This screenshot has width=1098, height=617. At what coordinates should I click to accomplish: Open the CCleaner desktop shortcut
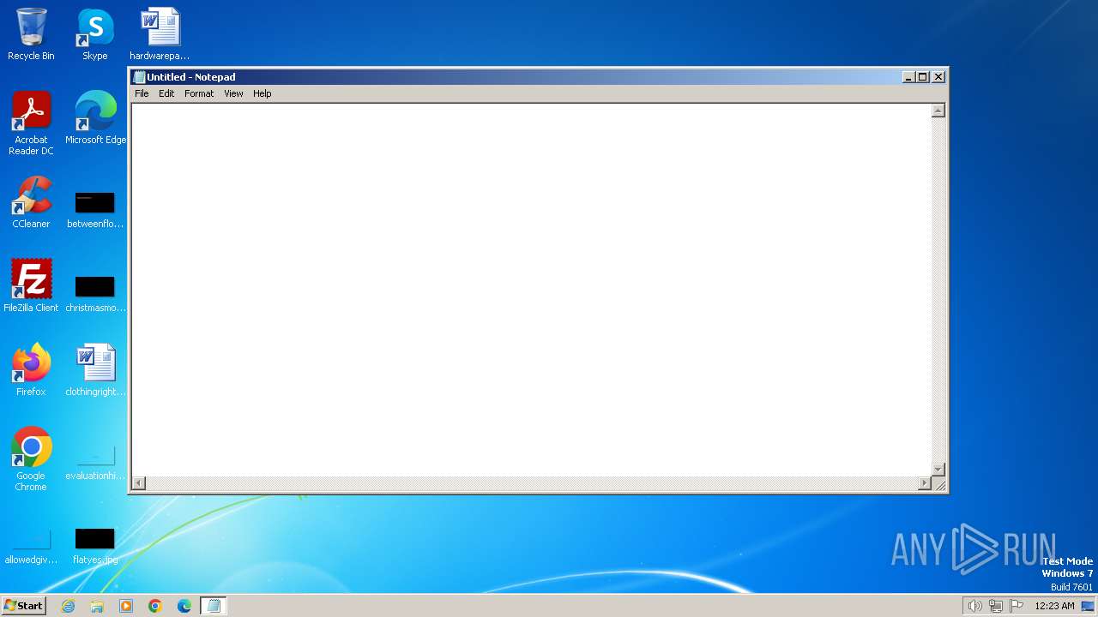point(31,202)
